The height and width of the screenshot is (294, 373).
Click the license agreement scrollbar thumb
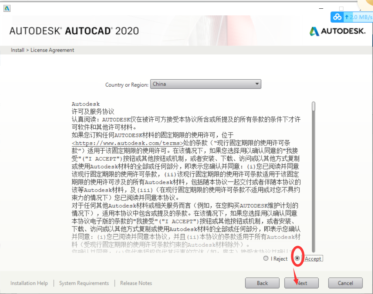(x=313, y=106)
